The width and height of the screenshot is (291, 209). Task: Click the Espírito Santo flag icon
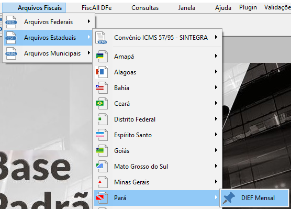coord(102,135)
